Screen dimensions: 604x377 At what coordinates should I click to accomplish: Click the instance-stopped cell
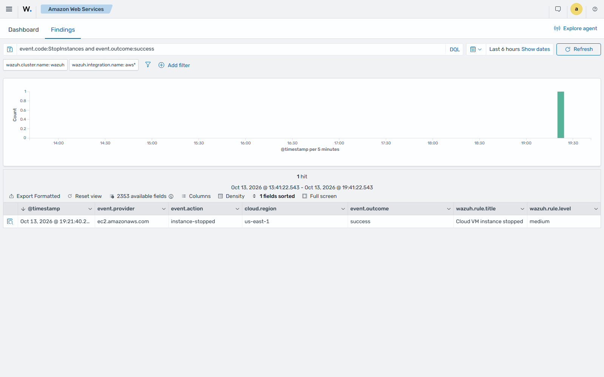(x=205, y=222)
